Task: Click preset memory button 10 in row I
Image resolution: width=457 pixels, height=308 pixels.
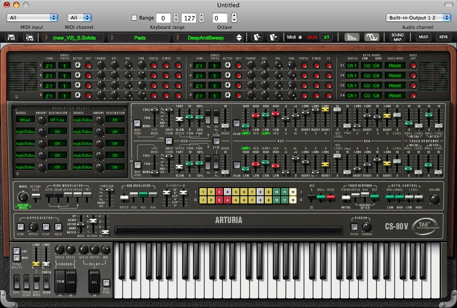Action: click(276, 192)
